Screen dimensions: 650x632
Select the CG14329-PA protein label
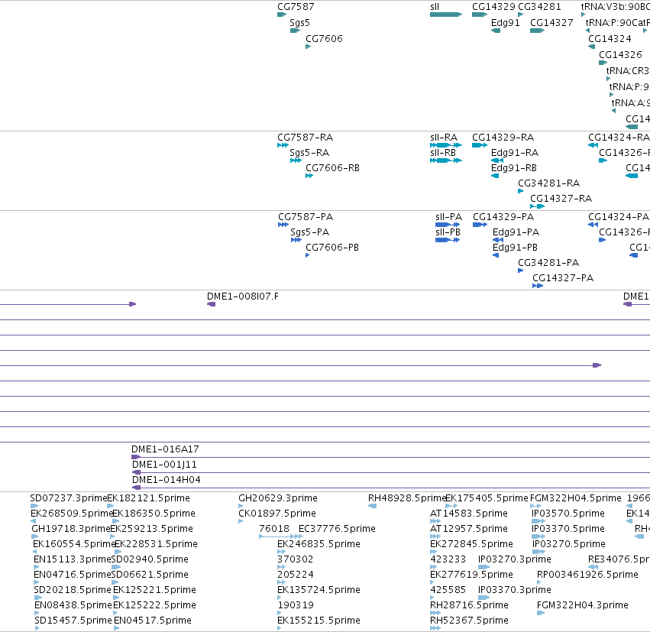pos(503,217)
